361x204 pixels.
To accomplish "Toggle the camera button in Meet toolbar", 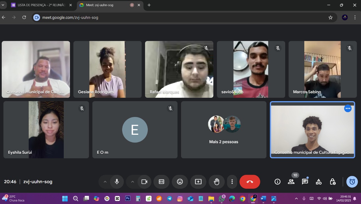I will [x=144, y=182].
